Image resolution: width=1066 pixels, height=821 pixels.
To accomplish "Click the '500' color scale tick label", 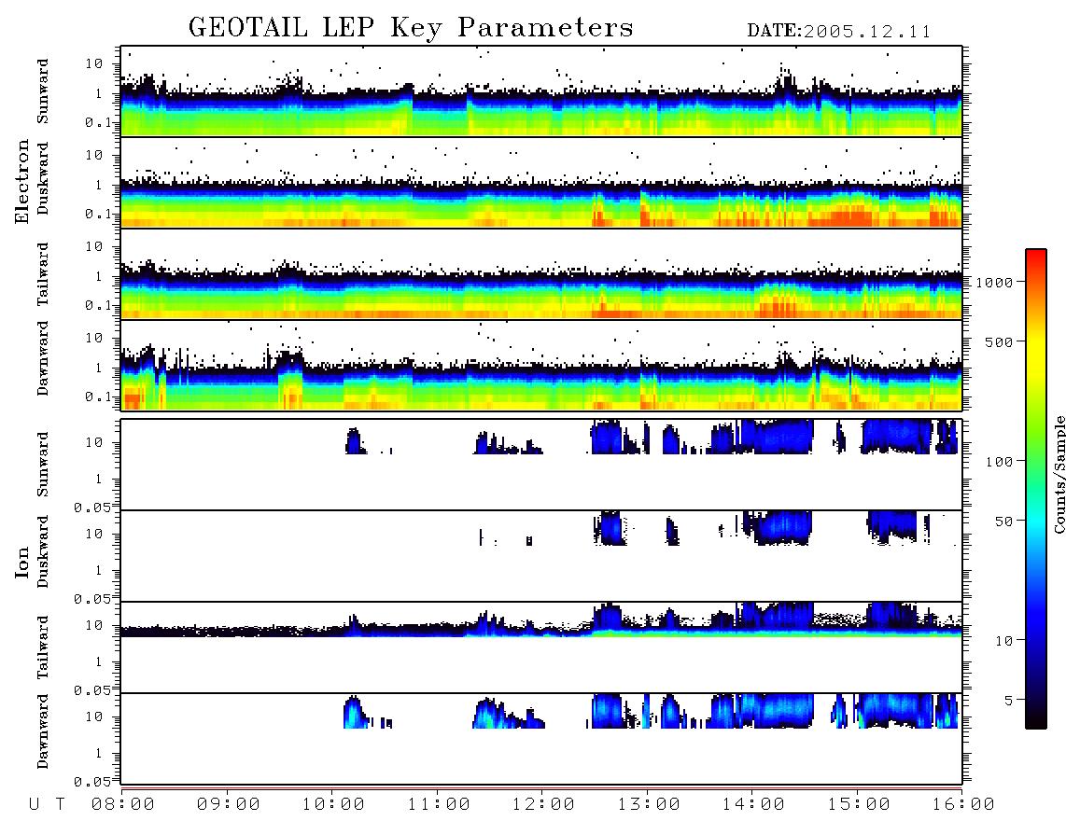I will click(x=999, y=342).
